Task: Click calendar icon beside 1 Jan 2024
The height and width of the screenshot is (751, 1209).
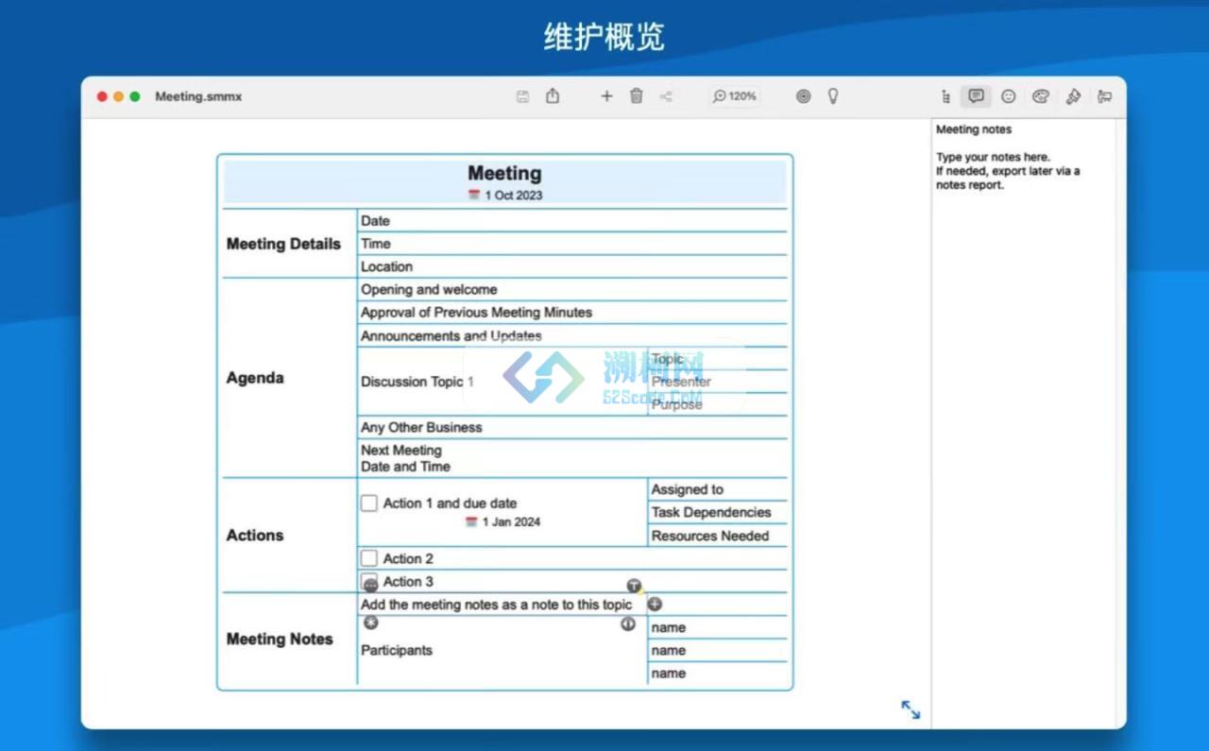Action: 471,521
